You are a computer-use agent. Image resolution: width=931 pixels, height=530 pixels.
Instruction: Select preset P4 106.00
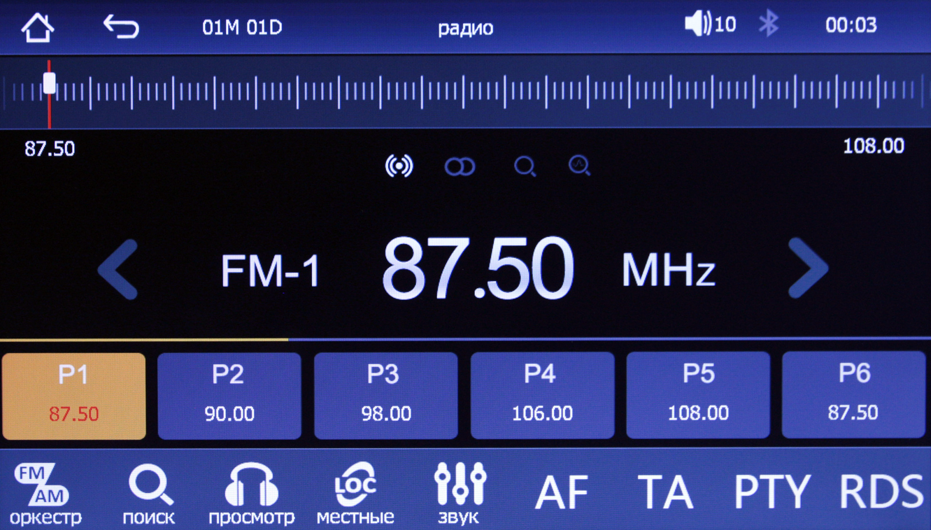click(x=542, y=395)
